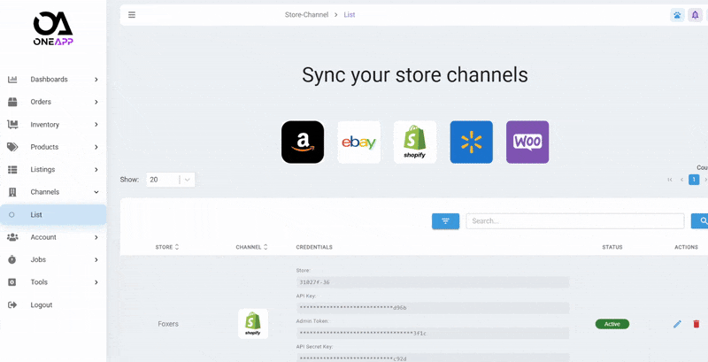Screen dimensions: 708x362
Task: Click the blue filter button
Action: pos(445,221)
